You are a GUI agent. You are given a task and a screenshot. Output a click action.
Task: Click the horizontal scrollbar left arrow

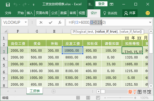99,92
